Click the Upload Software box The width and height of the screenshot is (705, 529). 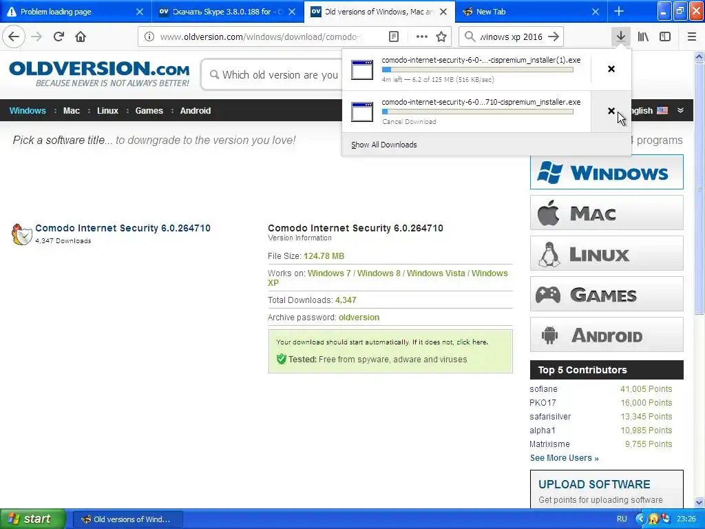point(607,490)
